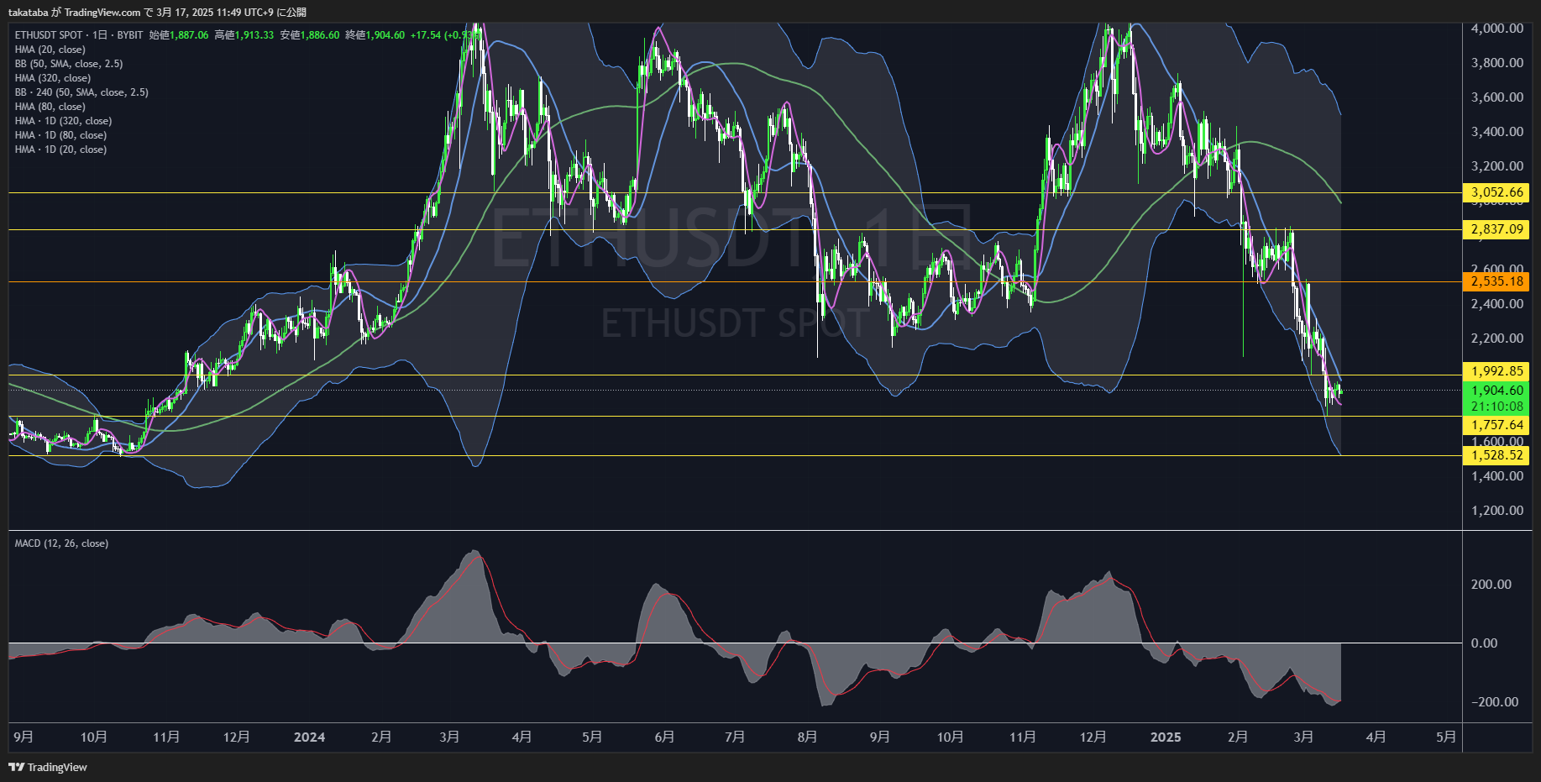Image resolution: width=1541 pixels, height=782 pixels.
Task: Click the 7月 label on the time axis
Action: [735, 737]
